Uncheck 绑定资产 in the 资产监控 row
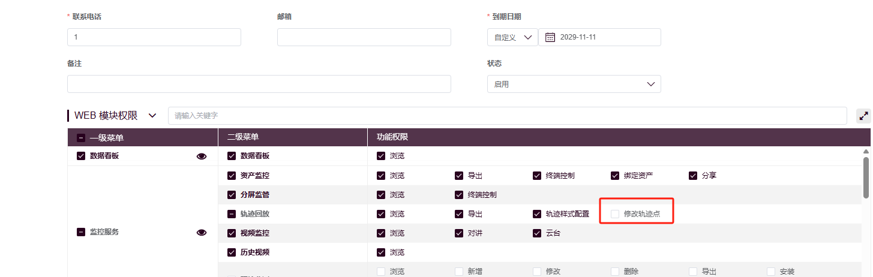873x277 pixels. 615,176
